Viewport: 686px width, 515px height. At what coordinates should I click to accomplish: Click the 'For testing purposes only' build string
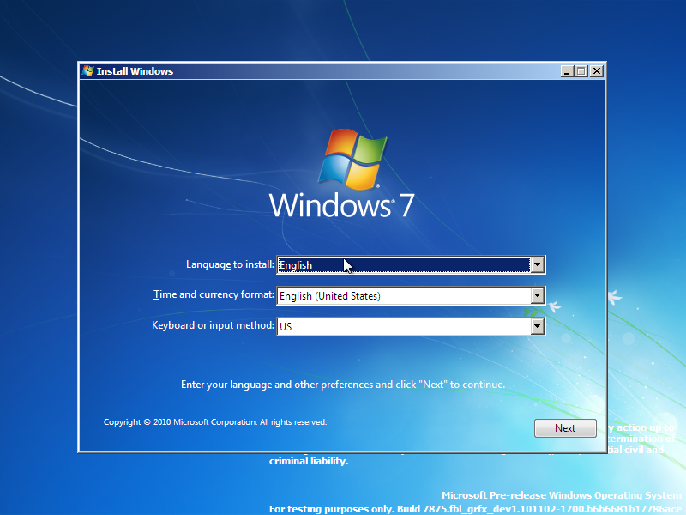(476, 509)
